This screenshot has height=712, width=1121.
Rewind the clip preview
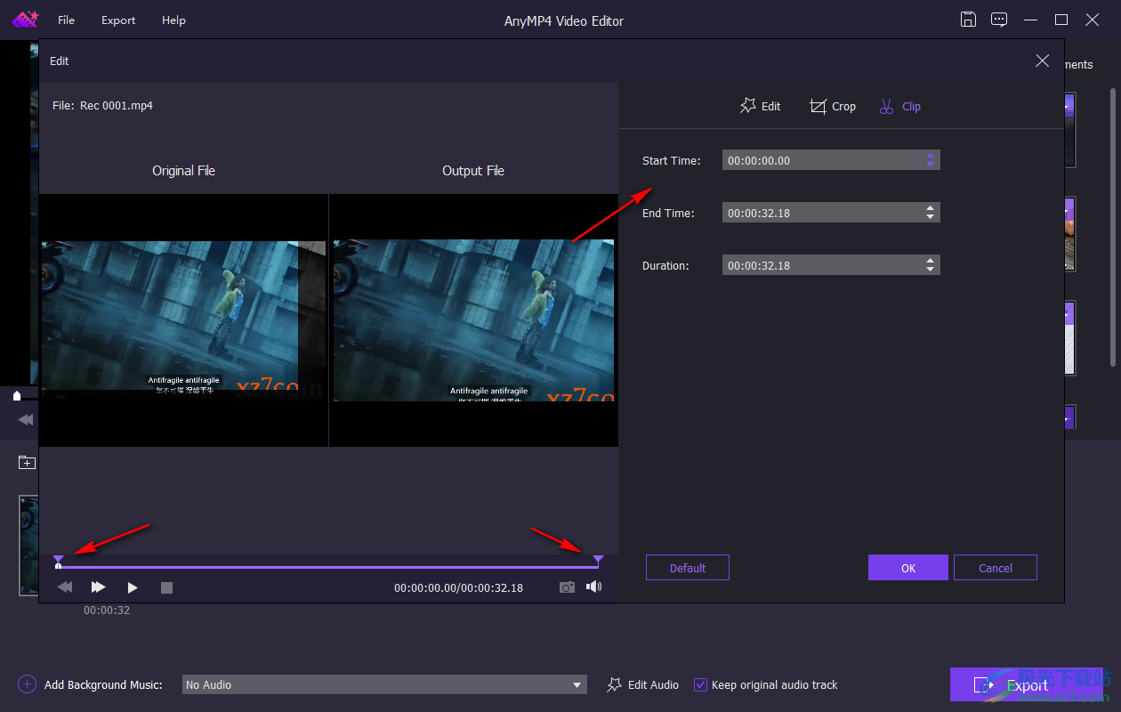point(65,587)
